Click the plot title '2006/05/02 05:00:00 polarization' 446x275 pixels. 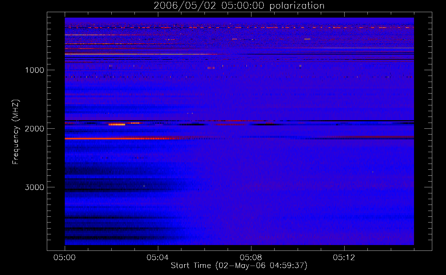click(x=239, y=5)
